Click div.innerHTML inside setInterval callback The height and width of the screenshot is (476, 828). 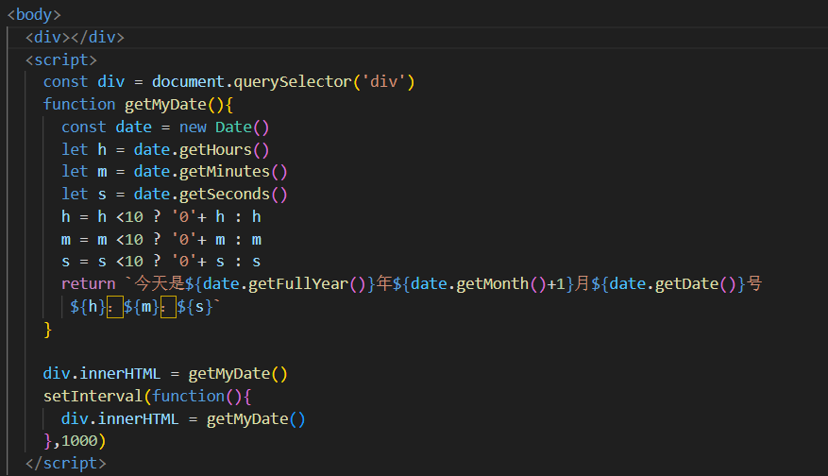point(120,419)
